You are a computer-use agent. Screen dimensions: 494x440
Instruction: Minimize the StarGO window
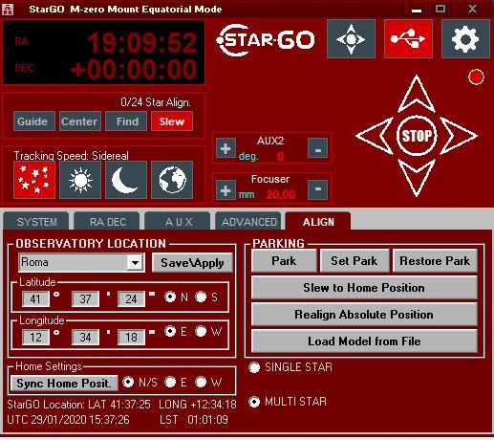click(417, 10)
